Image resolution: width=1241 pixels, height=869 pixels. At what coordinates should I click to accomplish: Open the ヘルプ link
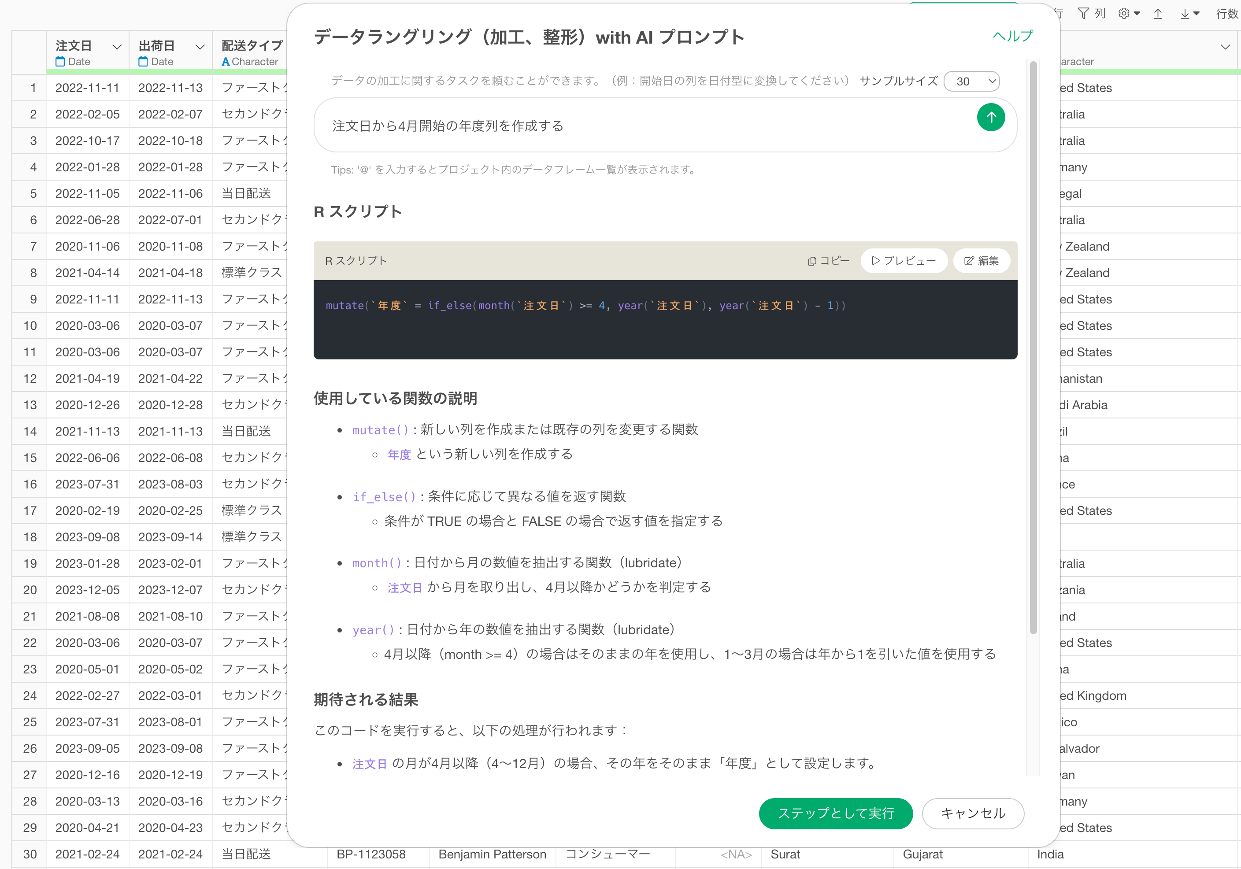pyautogui.click(x=1012, y=36)
